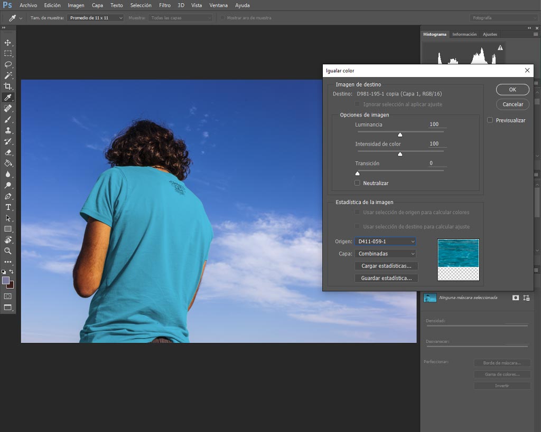Check the Neutralizar option

(x=357, y=183)
